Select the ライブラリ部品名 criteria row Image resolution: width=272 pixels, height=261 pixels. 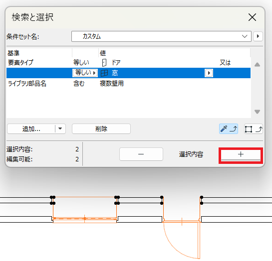pos(128,84)
